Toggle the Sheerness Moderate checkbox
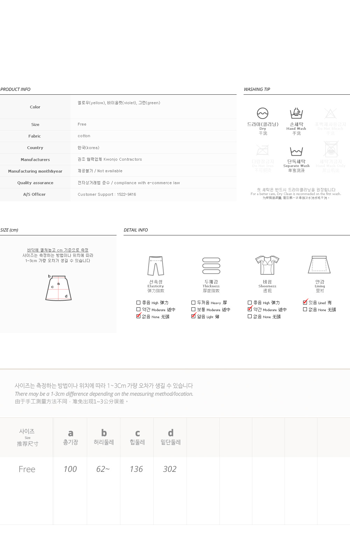This screenshot has height=535, width=350. [x=250, y=309]
